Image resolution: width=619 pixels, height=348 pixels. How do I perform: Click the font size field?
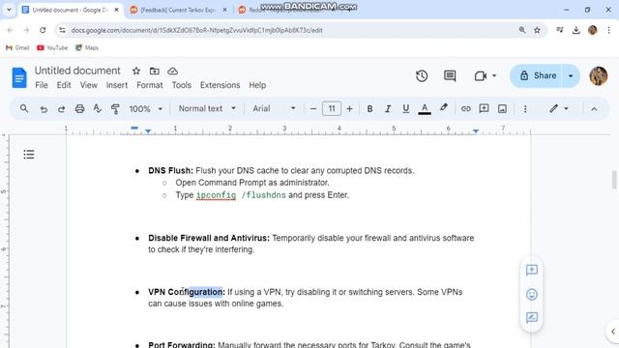[x=332, y=108]
